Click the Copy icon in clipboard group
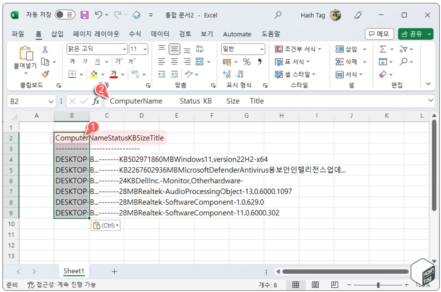This screenshot has height=292, width=441. coord(45,62)
